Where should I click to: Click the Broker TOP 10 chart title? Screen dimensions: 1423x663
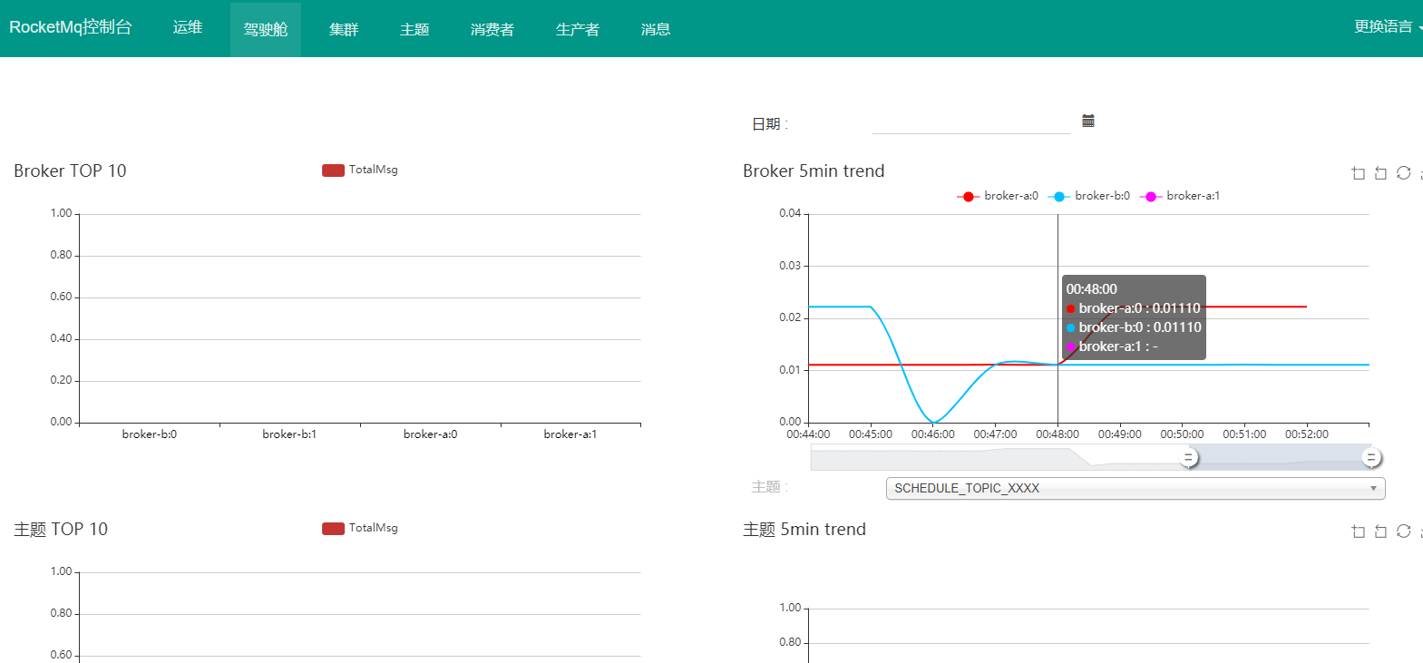click(x=70, y=171)
